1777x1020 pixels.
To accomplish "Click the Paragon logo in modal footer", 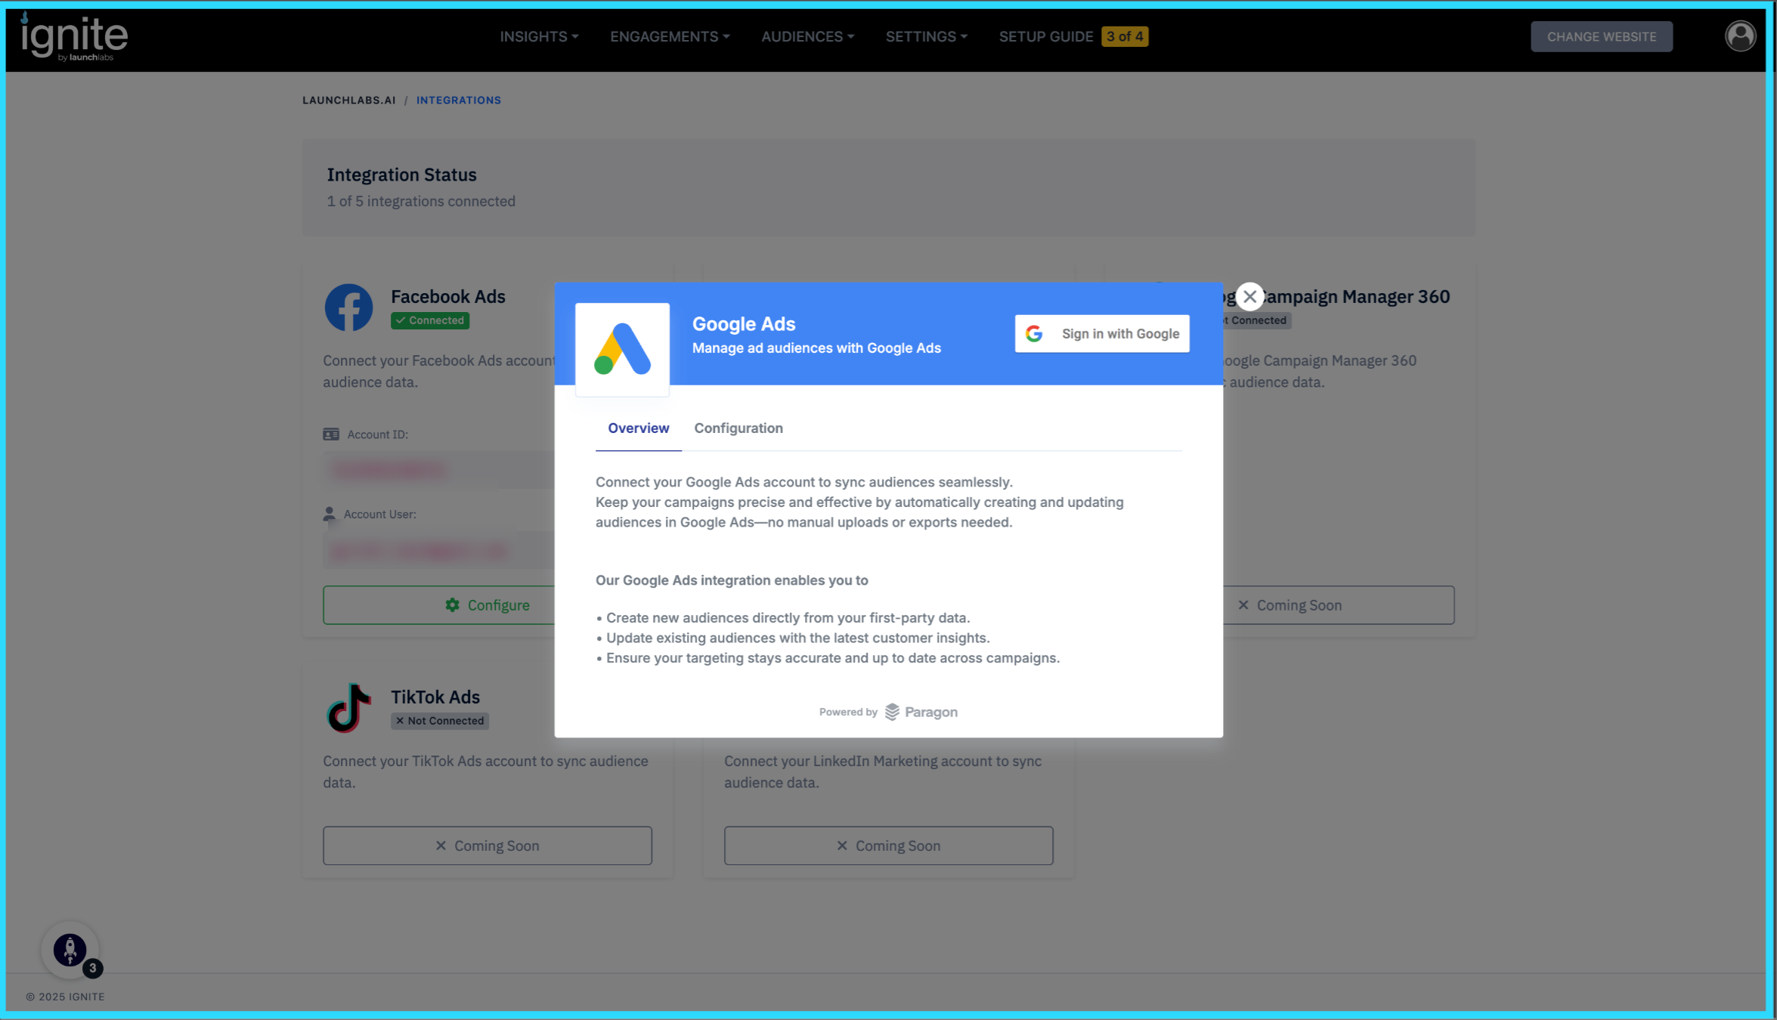I will (x=921, y=712).
